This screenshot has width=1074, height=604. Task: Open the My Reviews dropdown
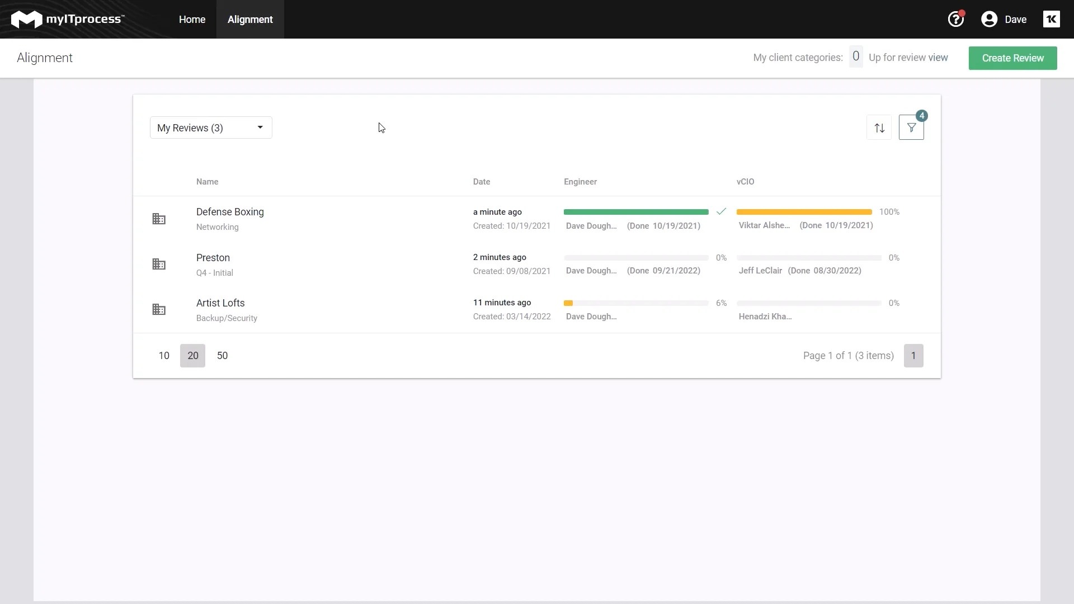(210, 128)
